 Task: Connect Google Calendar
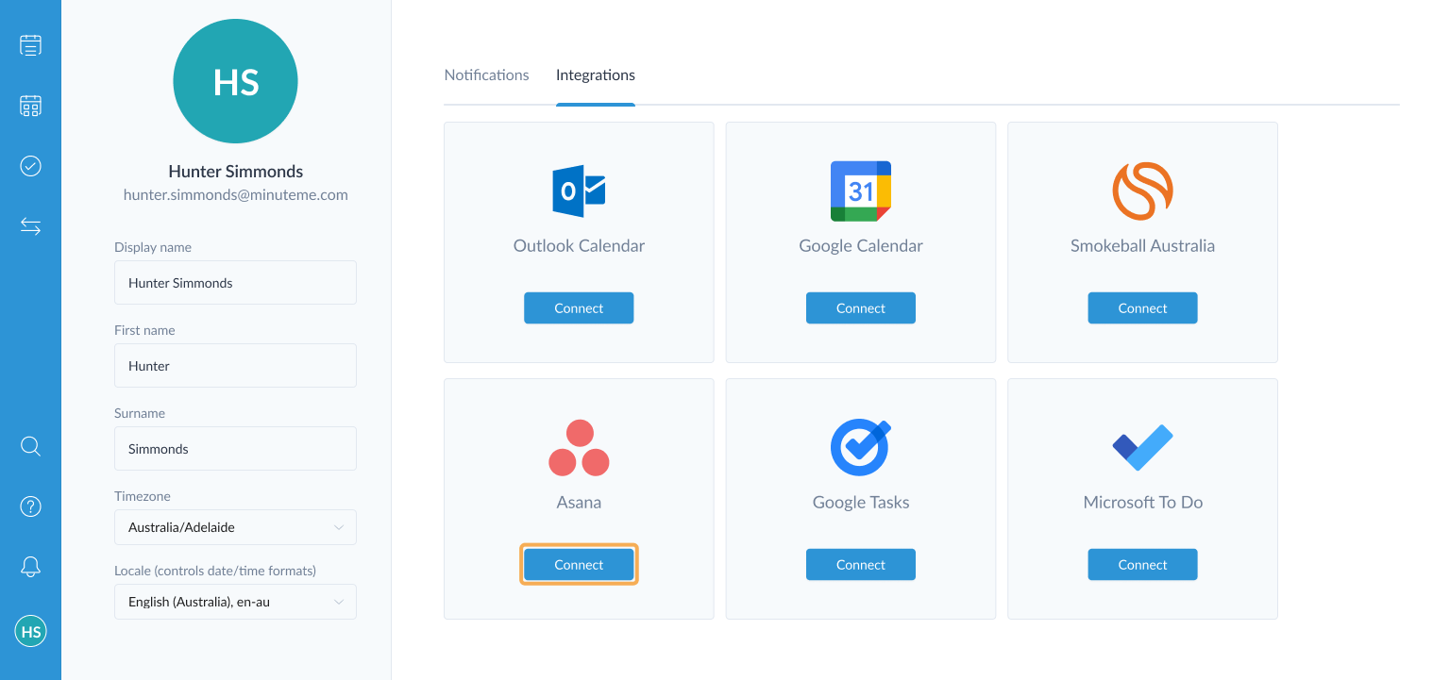pyautogui.click(x=861, y=308)
